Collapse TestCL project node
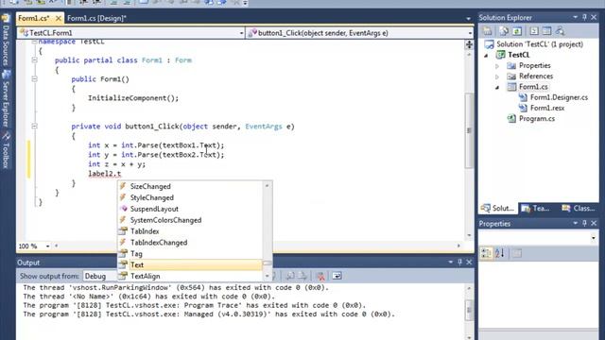Image resolution: width=605 pixels, height=340 pixels. coord(486,56)
